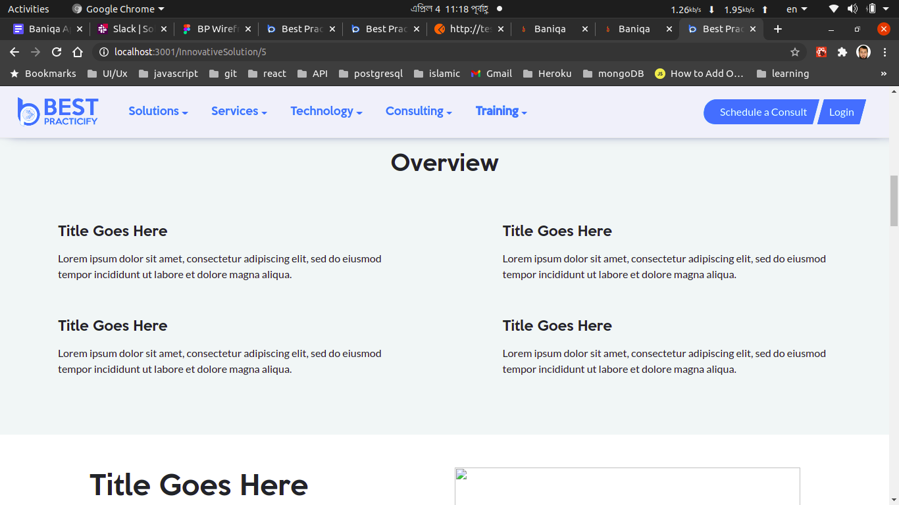
Task: Expand the Services dropdown menu
Action: click(239, 111)
